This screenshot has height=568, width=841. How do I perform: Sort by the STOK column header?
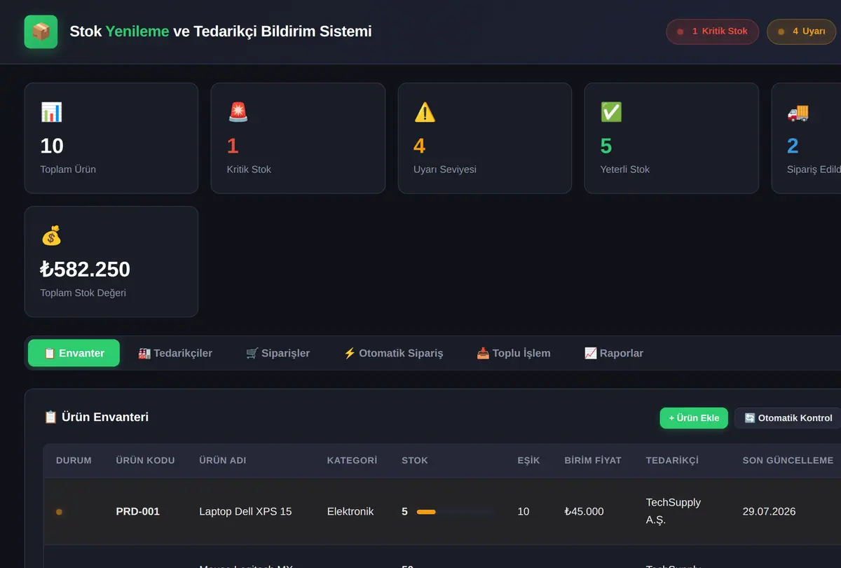coord(415,460)
